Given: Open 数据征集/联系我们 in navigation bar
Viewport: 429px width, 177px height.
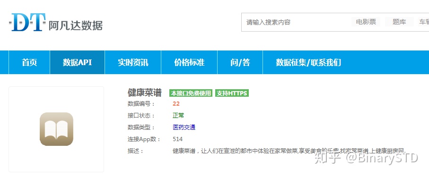Looking at the screenshot, I should [x=308, y=62].
